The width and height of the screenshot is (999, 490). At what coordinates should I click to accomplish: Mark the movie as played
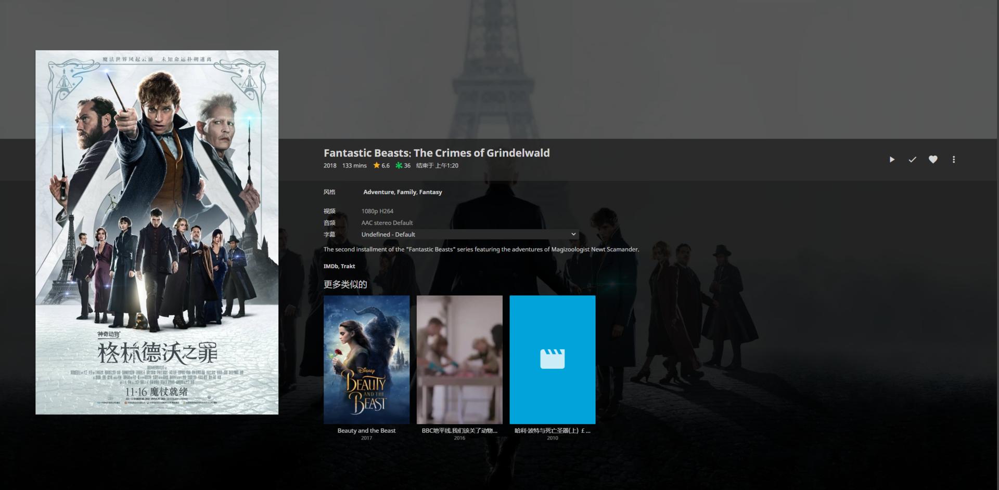[912, 160]
